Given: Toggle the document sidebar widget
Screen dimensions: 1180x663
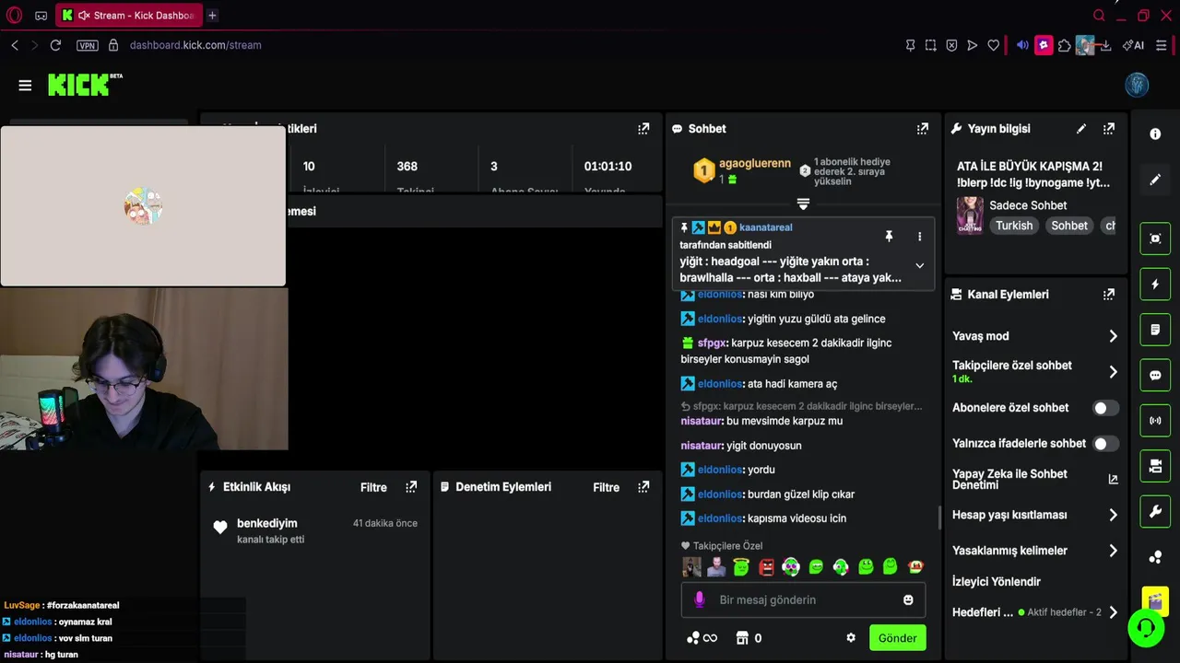Looking at the screenshot, I should [1155, 330].
